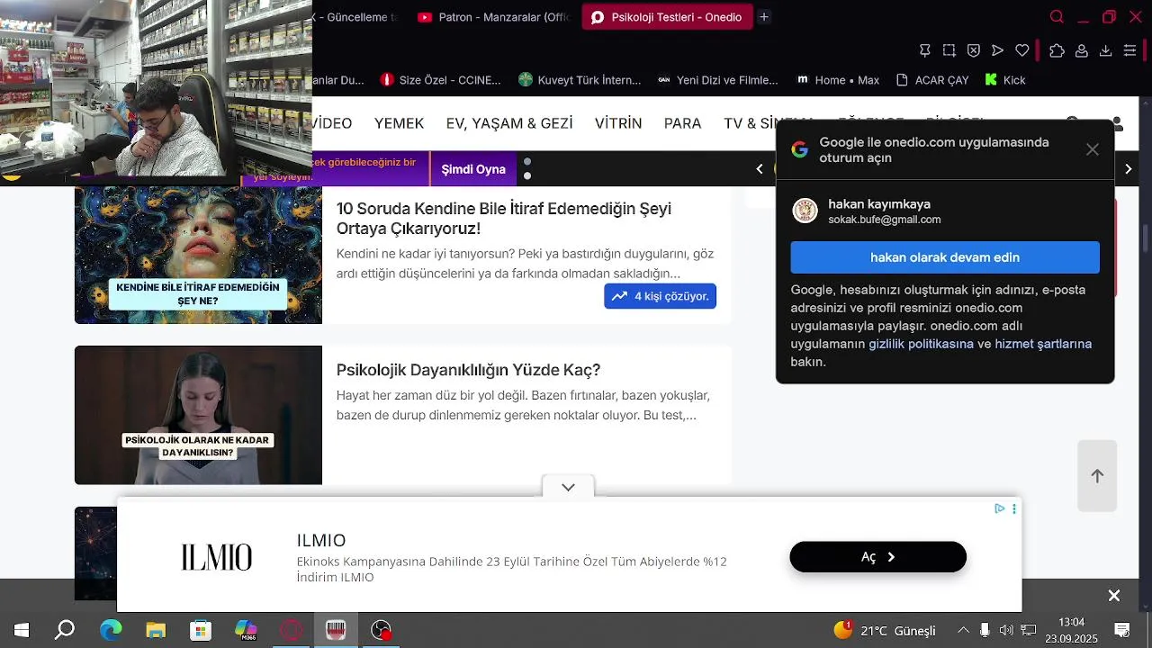Click the Opera GX tab search icon

tap(1057, 17)
